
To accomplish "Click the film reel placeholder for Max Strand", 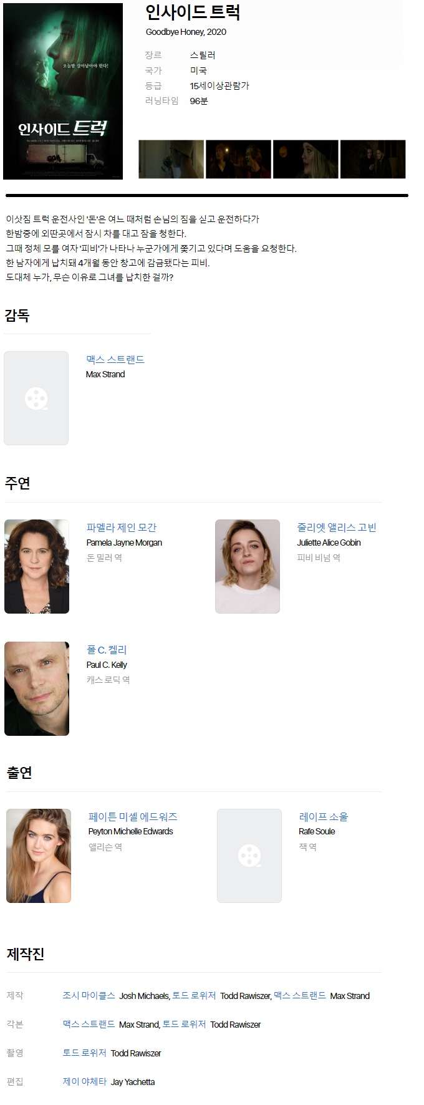I will click(36, 398).
